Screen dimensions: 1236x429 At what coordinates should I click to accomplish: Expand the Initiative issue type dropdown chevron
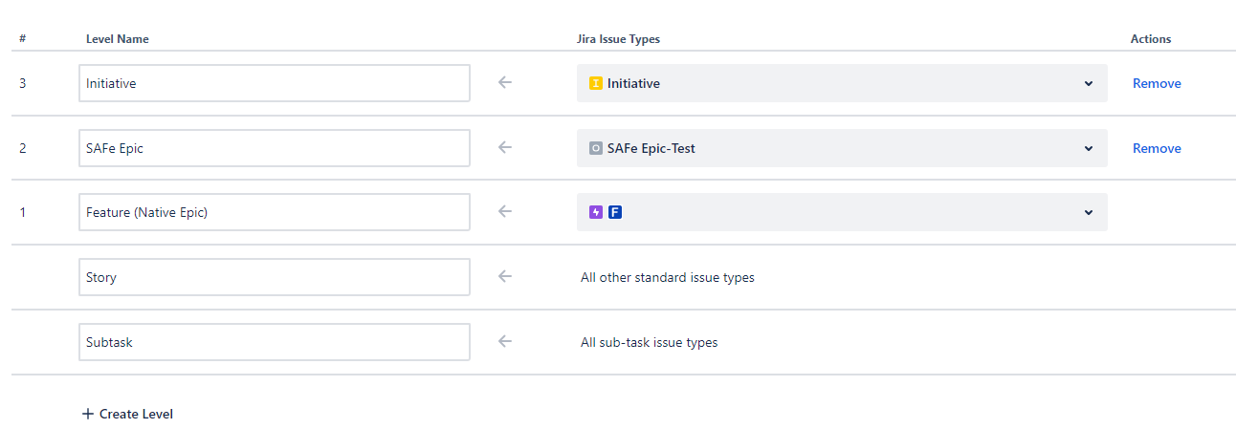[x=1088, y=83]
